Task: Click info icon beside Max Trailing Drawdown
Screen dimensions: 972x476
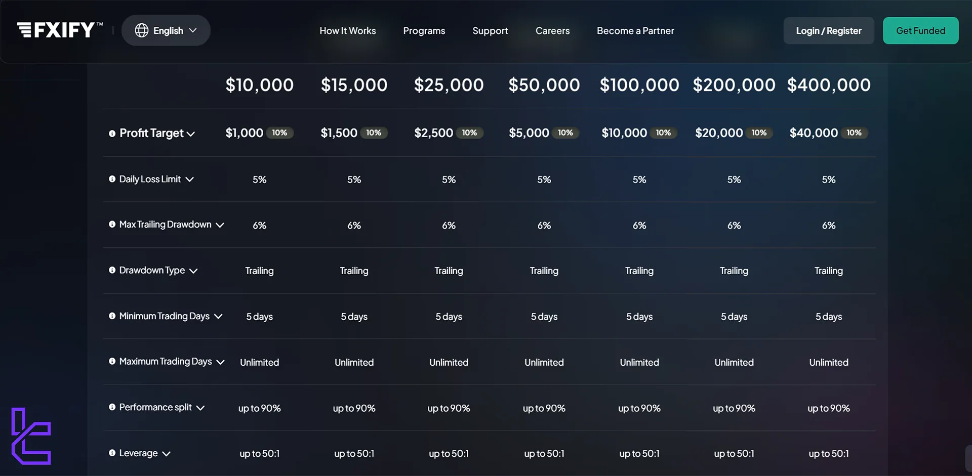Action: [112, 224]
